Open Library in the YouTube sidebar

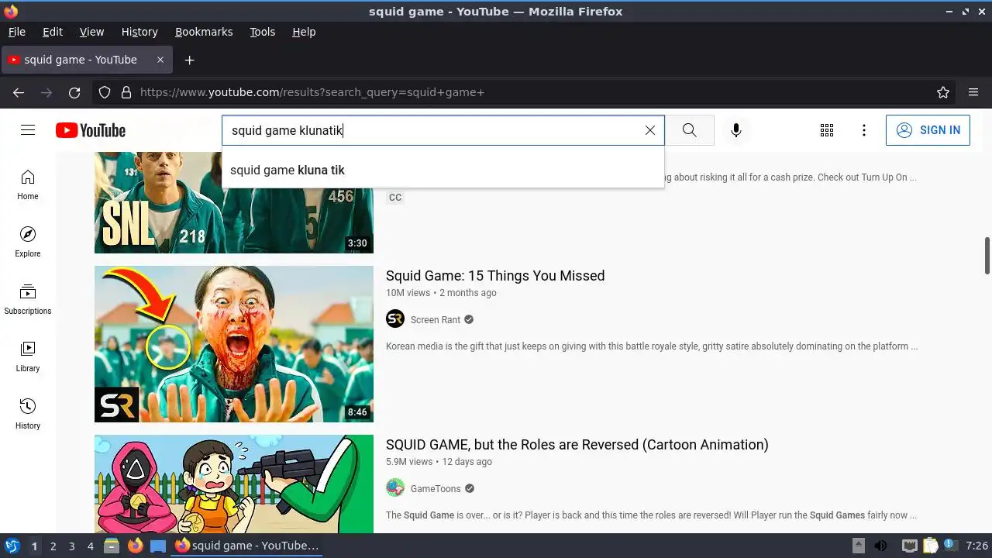click(x=28, y=357)
